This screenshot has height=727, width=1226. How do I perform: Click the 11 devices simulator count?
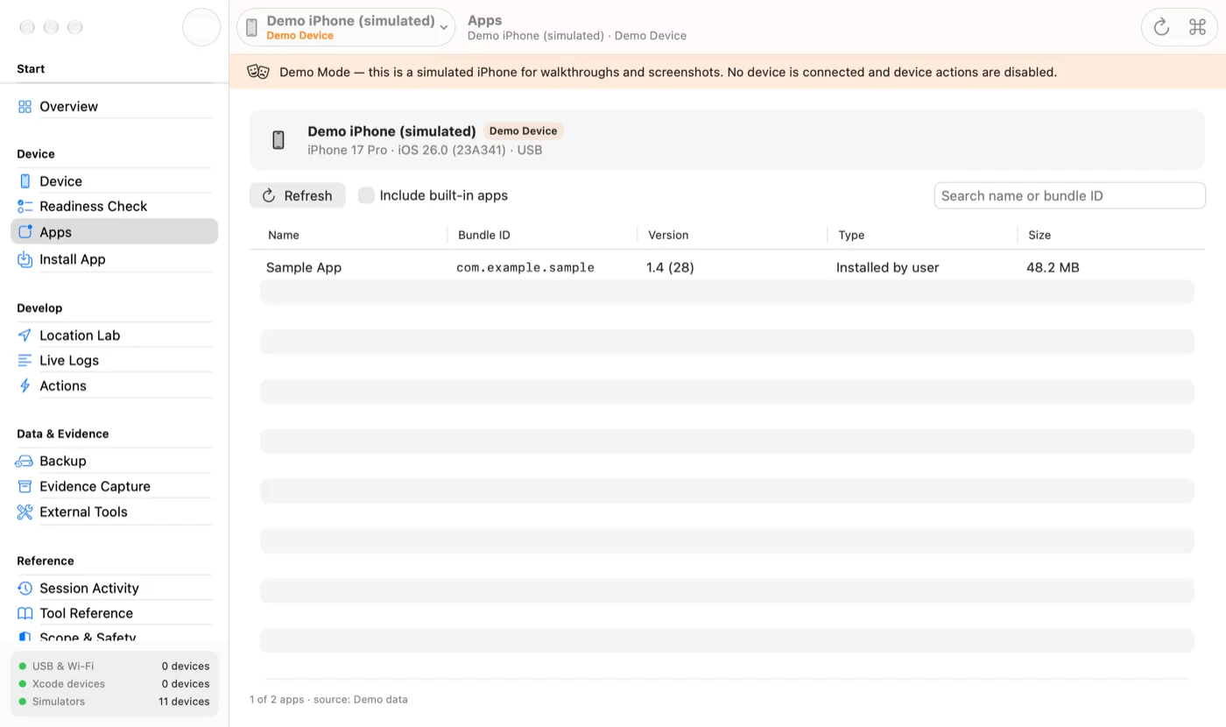coord(184,702)
